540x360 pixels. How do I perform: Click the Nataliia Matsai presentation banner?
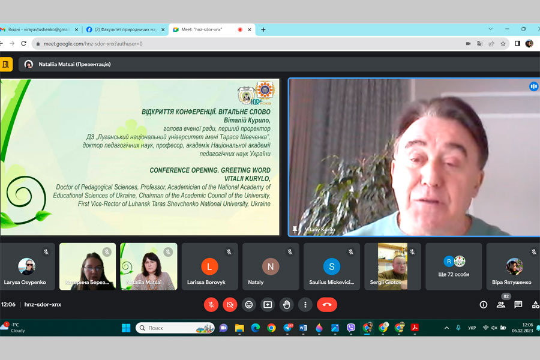[279, 64]
